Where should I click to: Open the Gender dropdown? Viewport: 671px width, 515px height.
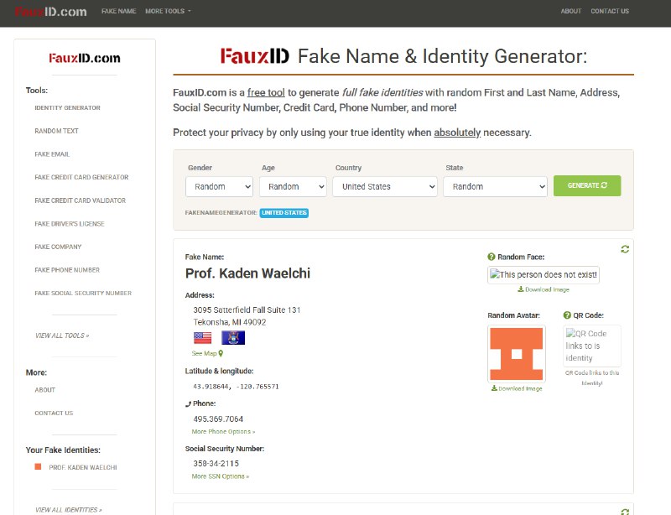point(219,186)
